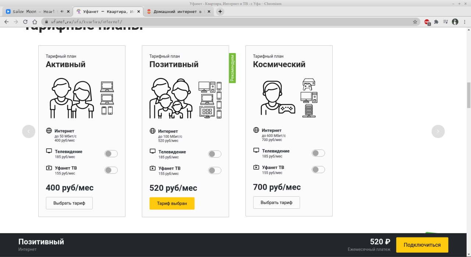Enable Уфанет ТВ in the Активный plan
Screen dimensions: 471x257
111,170
